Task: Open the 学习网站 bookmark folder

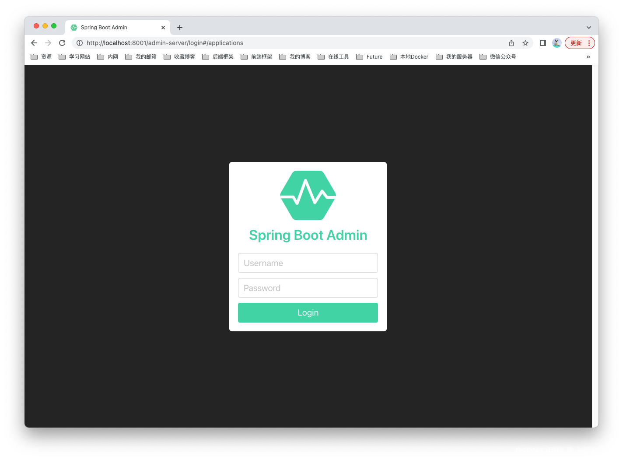Action: pyautogui.click(x=74, y=57)
